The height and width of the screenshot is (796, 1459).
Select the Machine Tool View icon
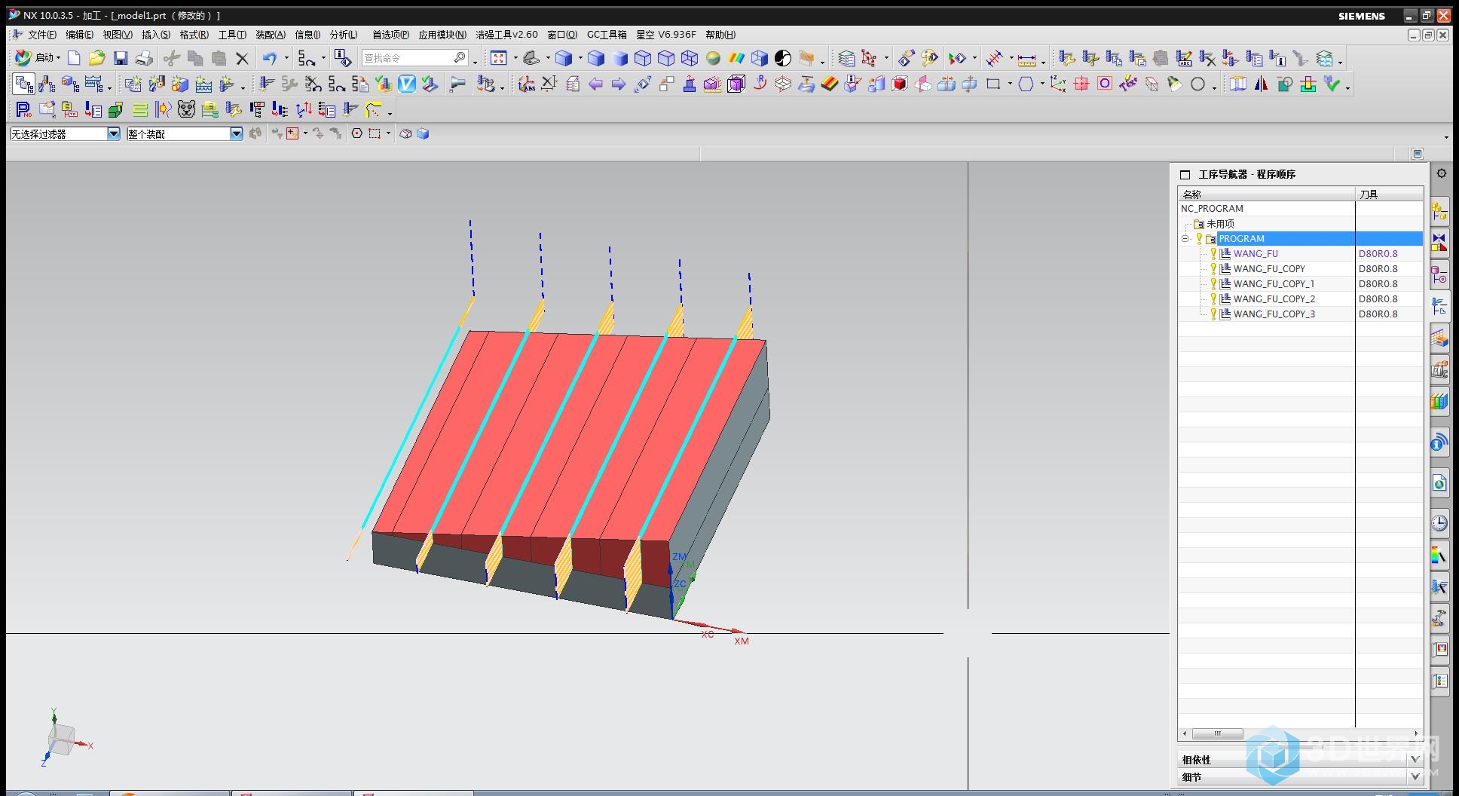point(47,84)
